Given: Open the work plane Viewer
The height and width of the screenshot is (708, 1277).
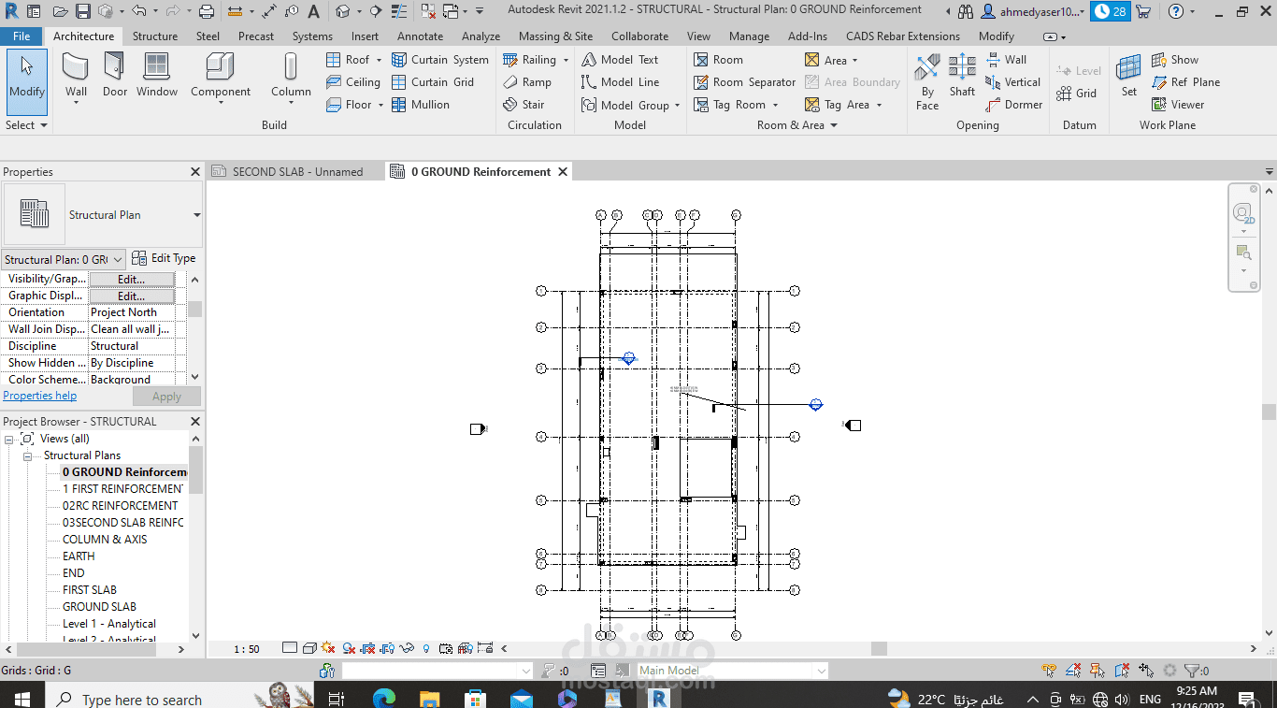Looking at the screenshot, I should [1178, 105].
